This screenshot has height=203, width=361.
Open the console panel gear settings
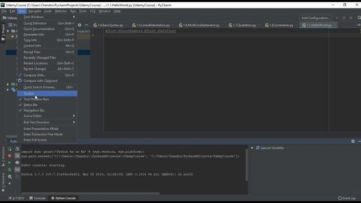point(353,142)
